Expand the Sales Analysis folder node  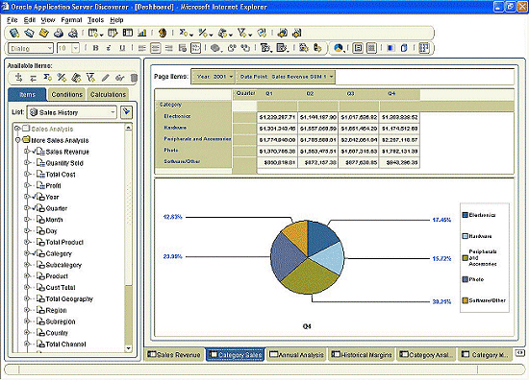tap(17, 129)
